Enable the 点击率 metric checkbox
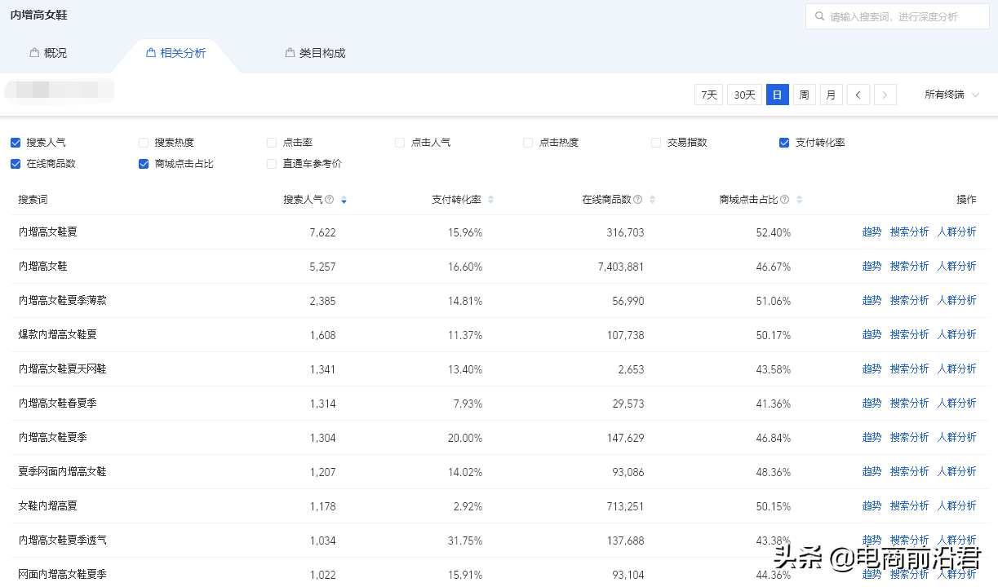This screenshot has height=587, width=998. pos(271,142)
